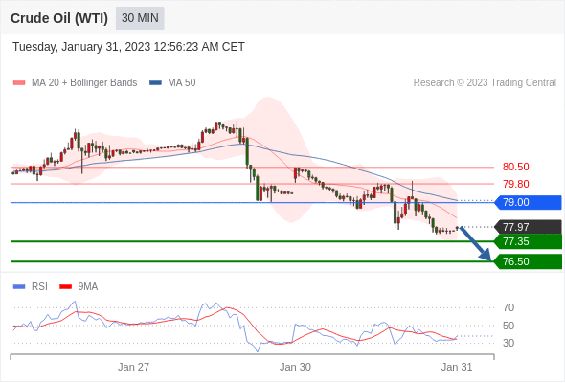Select the 'MA 50' legend label

tap(182, 83)
